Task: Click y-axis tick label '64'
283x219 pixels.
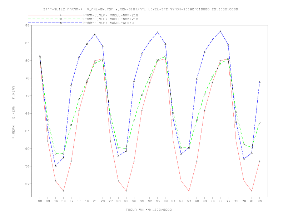Action: click(x=28, y=131)
